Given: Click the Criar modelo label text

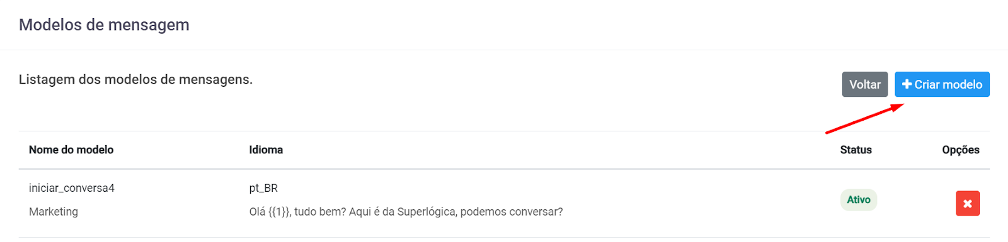Looking at the screenshot, I should coord(948,84).
